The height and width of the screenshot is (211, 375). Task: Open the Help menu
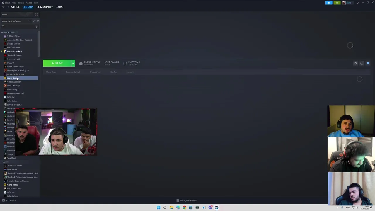click(x=36, y=3)
